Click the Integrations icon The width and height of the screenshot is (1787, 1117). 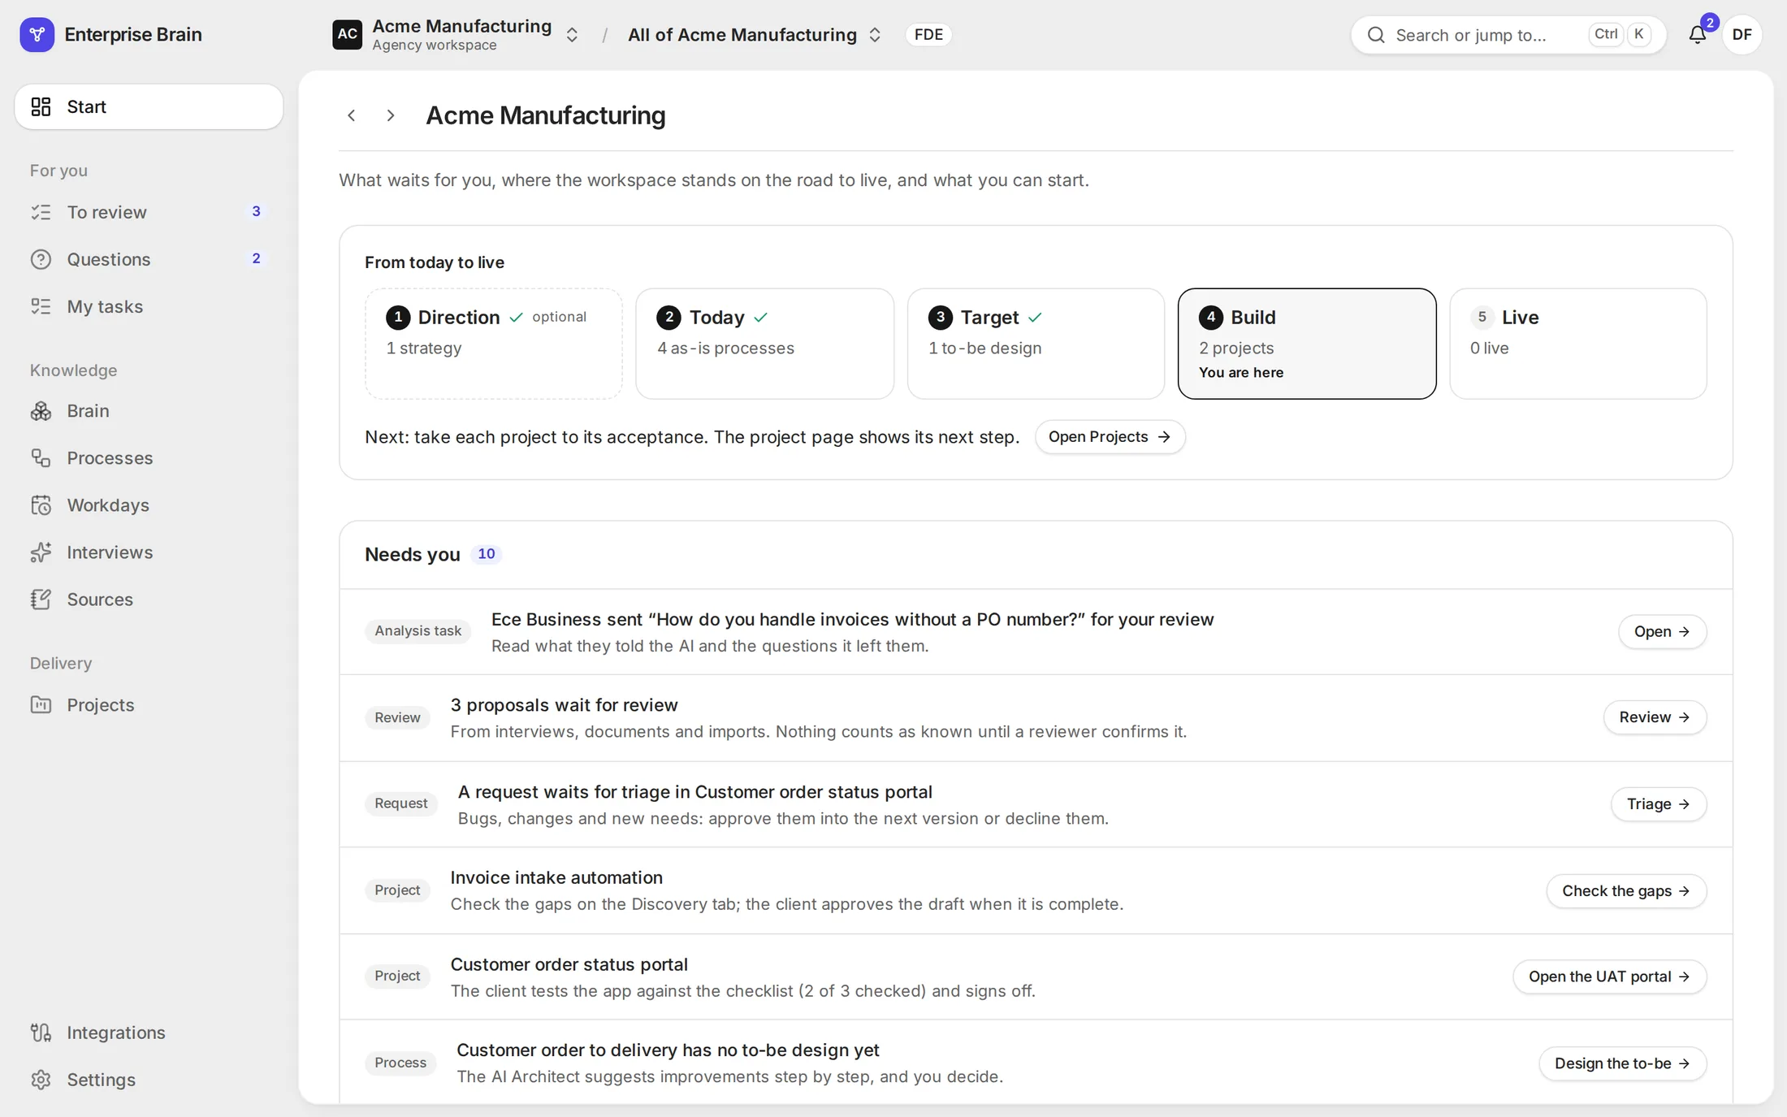point(41,1033)
